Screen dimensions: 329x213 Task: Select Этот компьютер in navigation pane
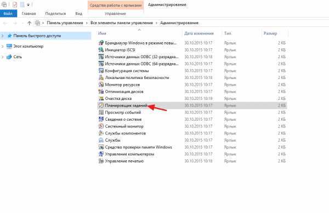(x=29, y=46)
